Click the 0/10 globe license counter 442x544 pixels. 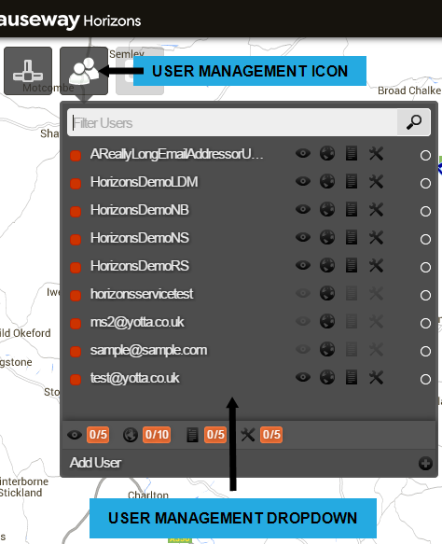(x=157, y=435)
